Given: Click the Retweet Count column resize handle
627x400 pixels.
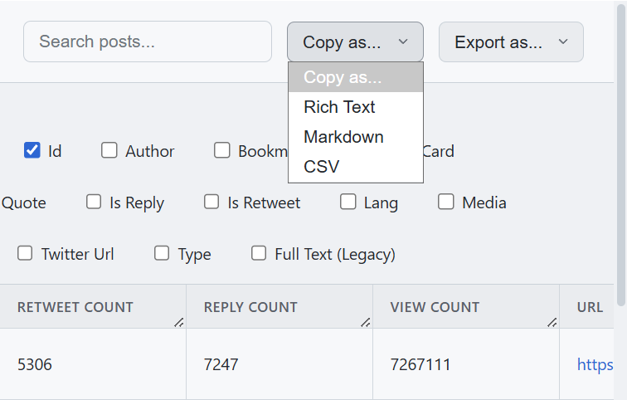Looking at the screenshot, I should tap(179, 322).
